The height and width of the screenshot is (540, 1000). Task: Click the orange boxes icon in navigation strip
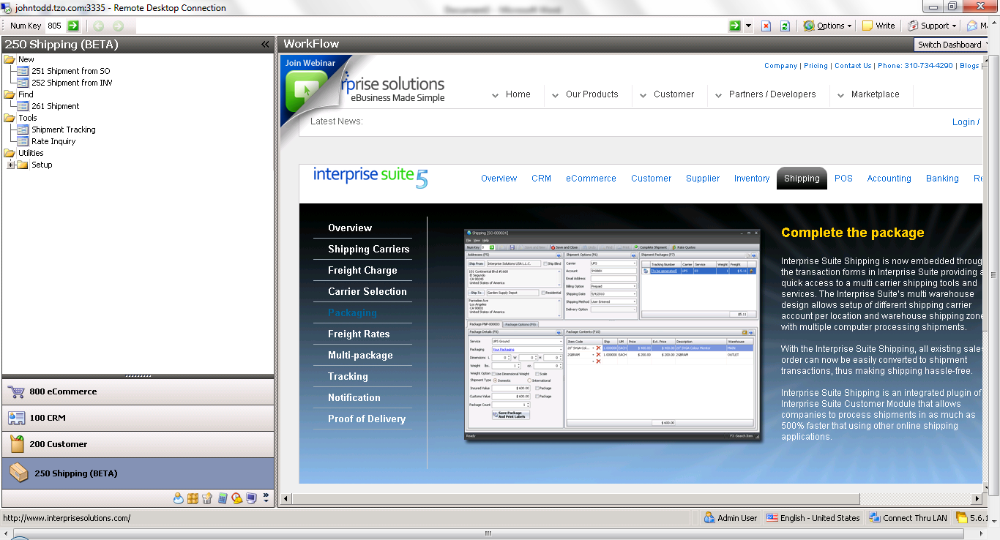[193, 498]
